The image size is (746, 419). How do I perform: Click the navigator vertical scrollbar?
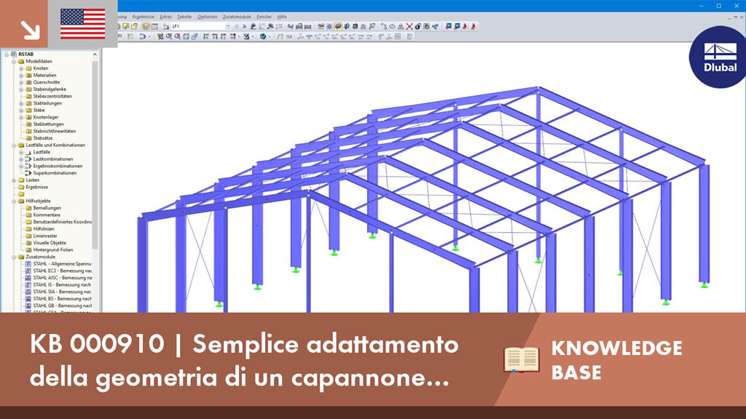[x=95, y=154]
